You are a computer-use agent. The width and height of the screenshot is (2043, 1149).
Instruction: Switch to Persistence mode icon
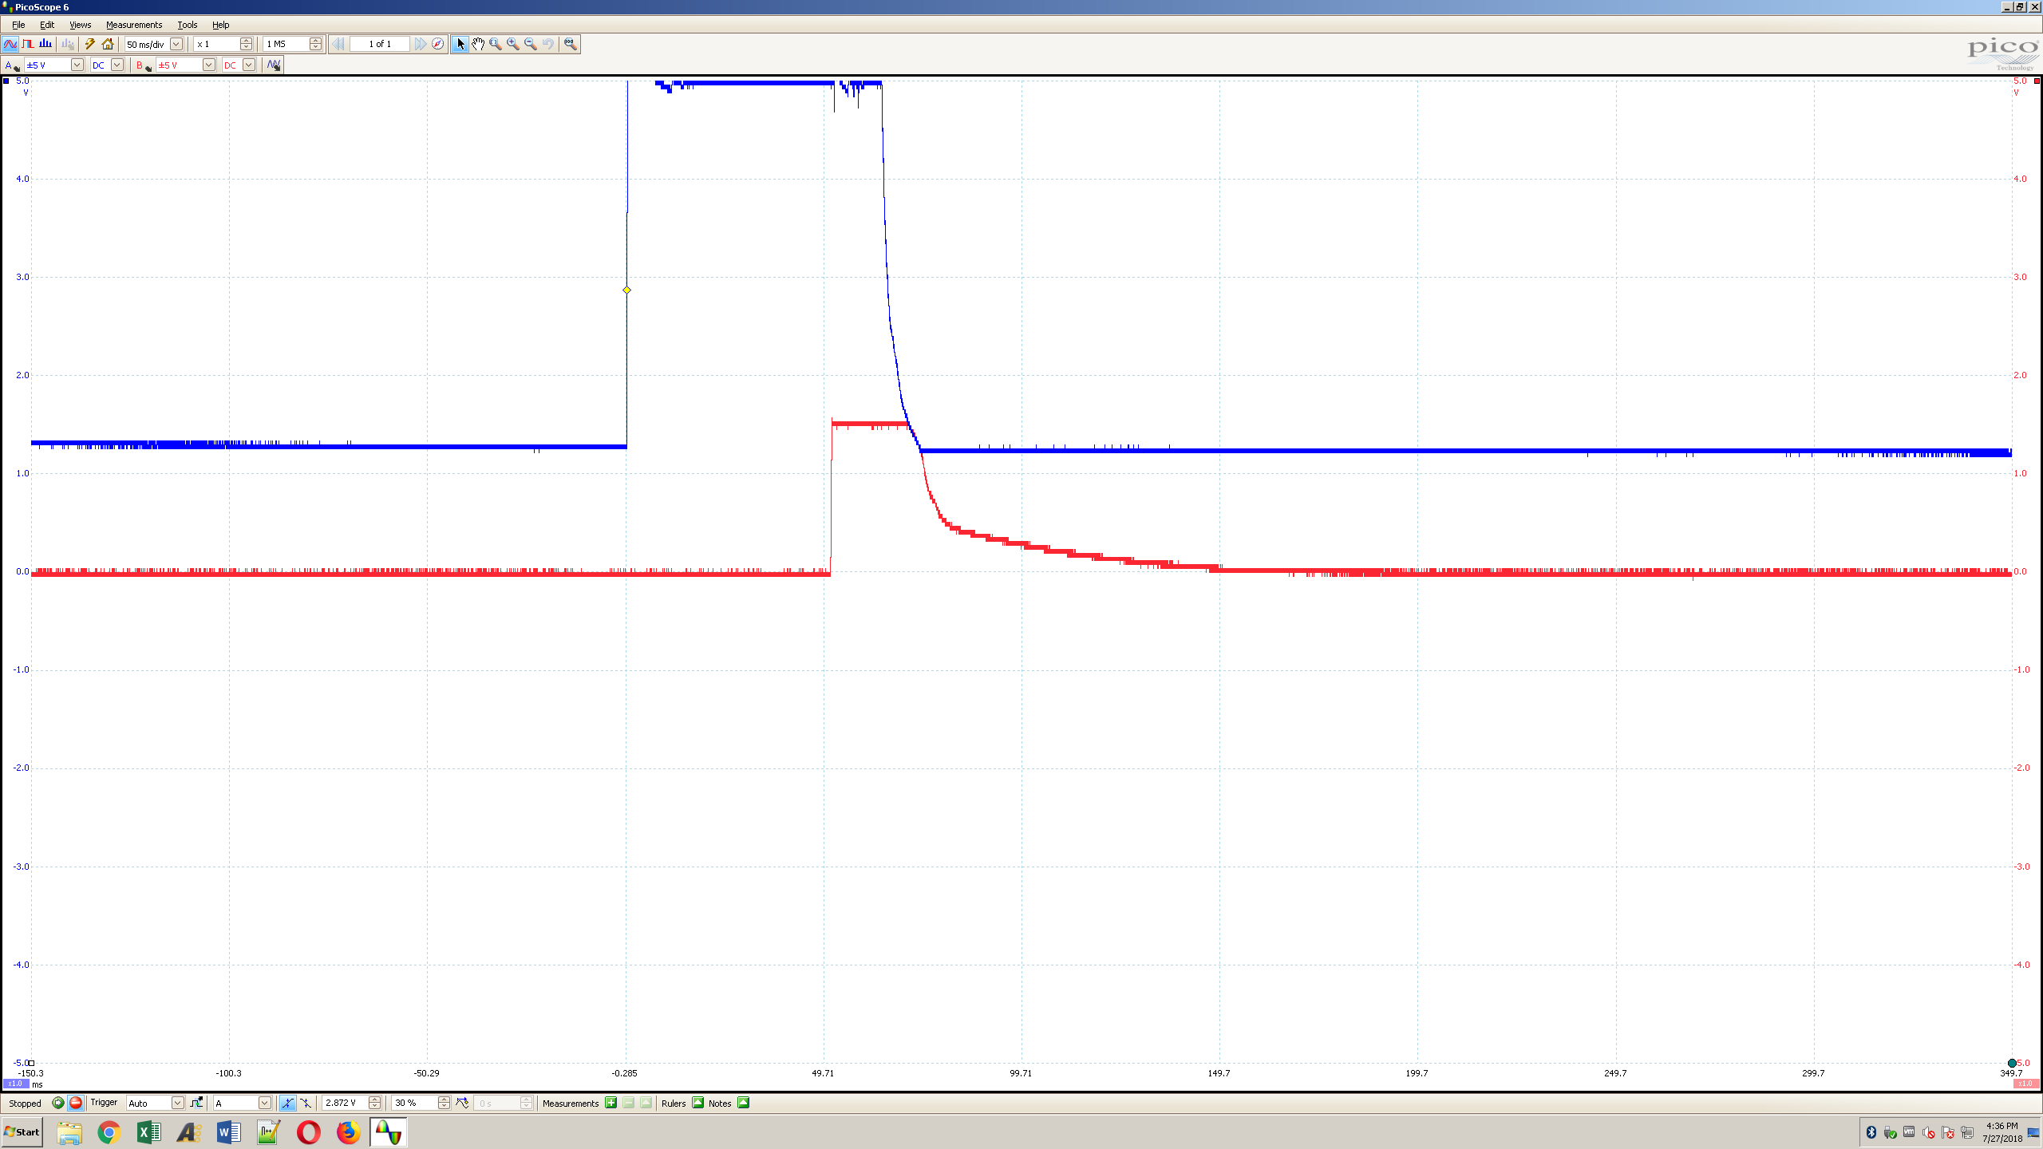click(x=28, y=44)
